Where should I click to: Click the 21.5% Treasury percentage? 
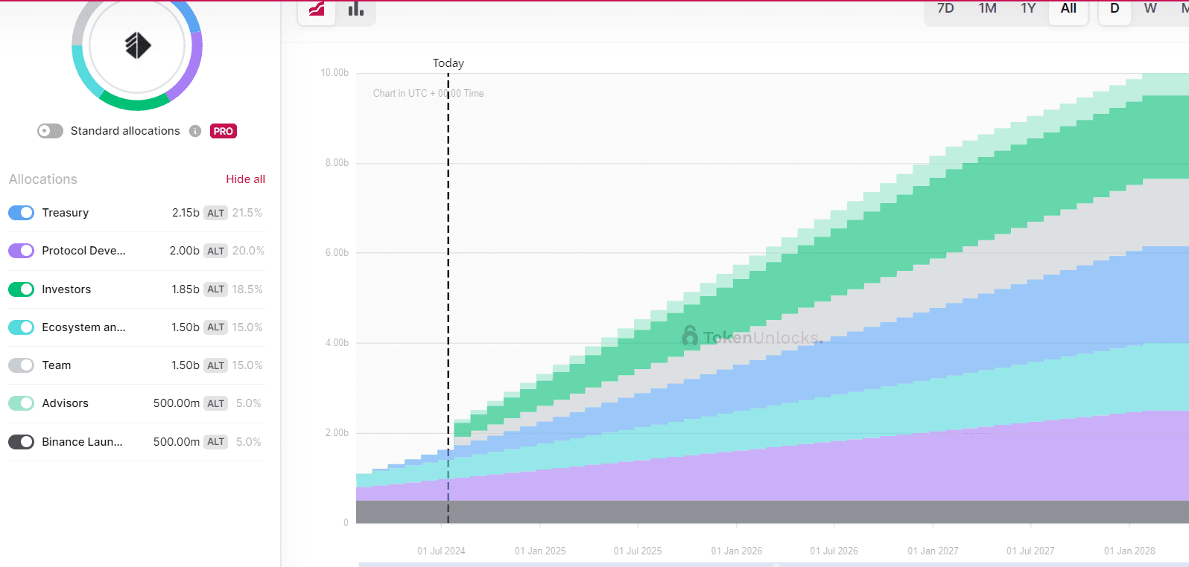(247, 213)
